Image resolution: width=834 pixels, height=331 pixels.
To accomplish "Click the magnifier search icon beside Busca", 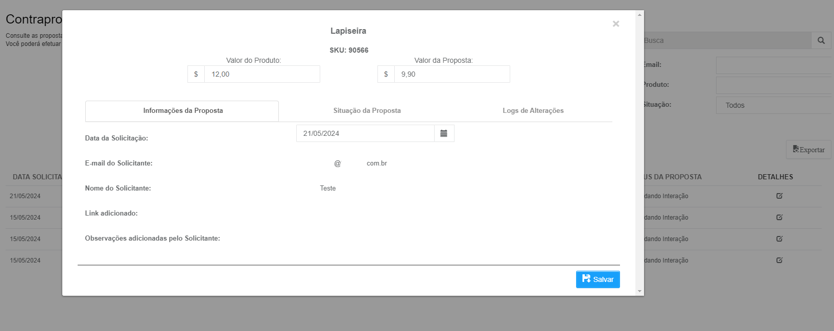I will click(821, 40).
